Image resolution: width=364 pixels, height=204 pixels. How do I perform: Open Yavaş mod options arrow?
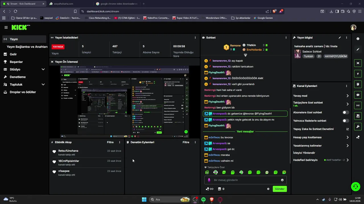348,96
